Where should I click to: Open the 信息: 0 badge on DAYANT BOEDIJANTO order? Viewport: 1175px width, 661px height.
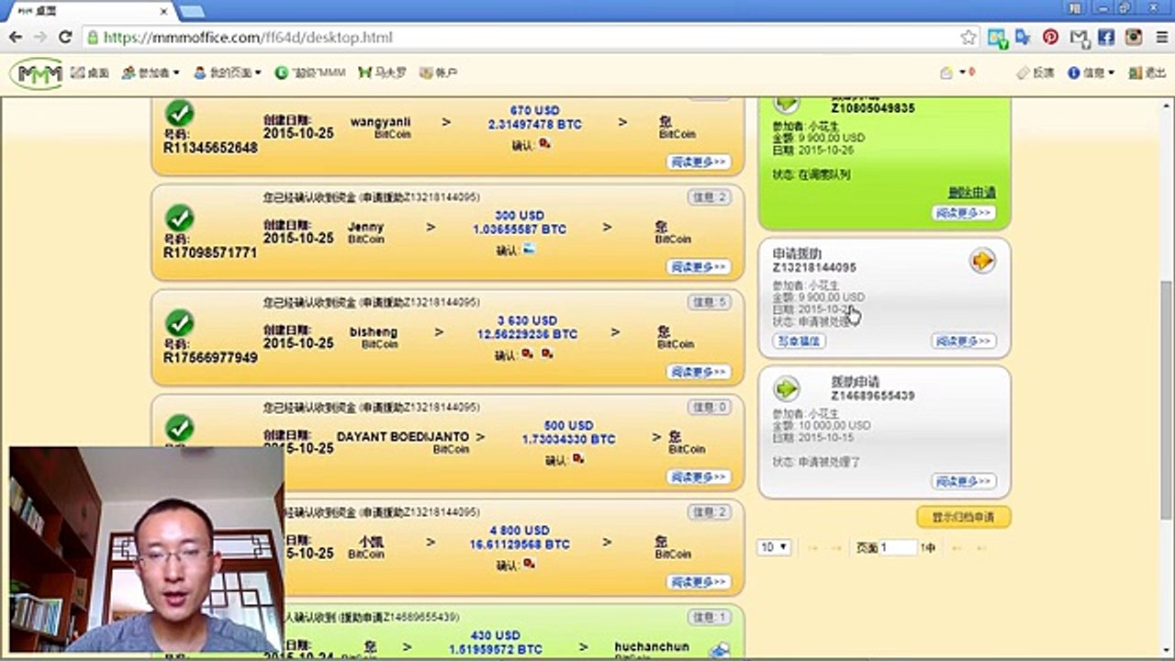pyautogui.click(x=710, y=407)
